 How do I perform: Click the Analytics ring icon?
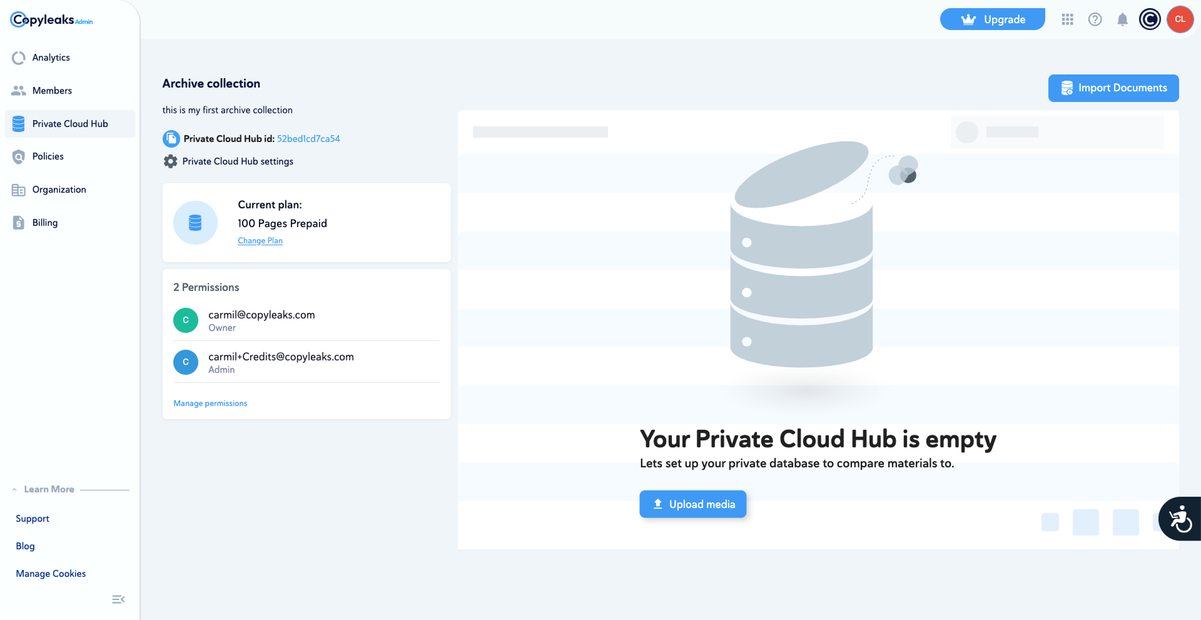pyautogui.click(x=19, y=58)
